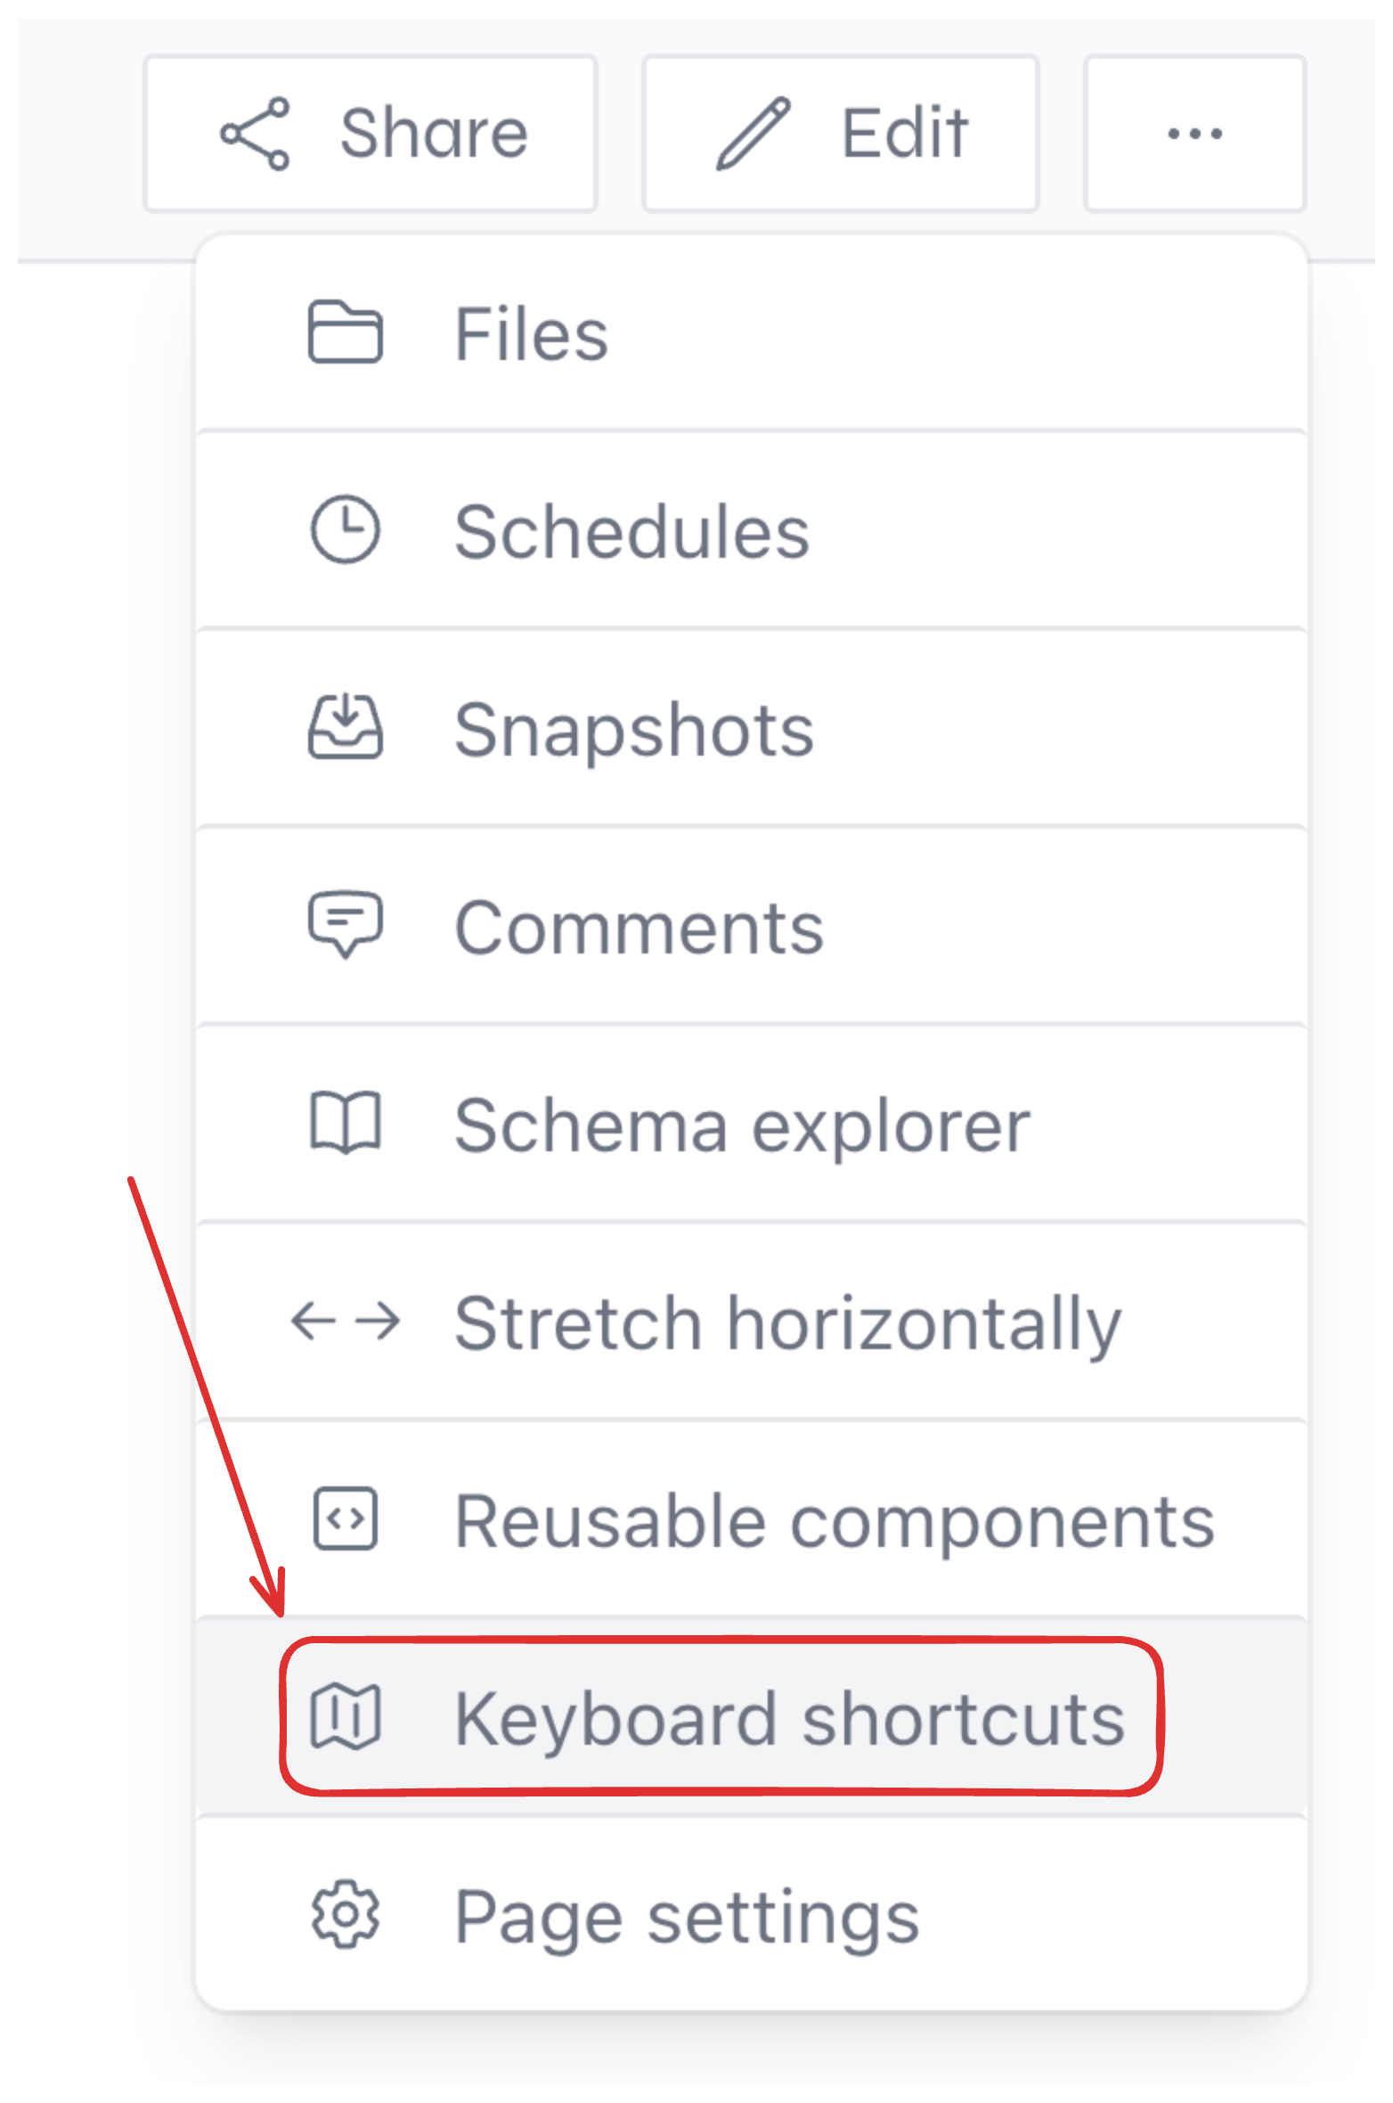Select Files from the menu

coord(530,331)
